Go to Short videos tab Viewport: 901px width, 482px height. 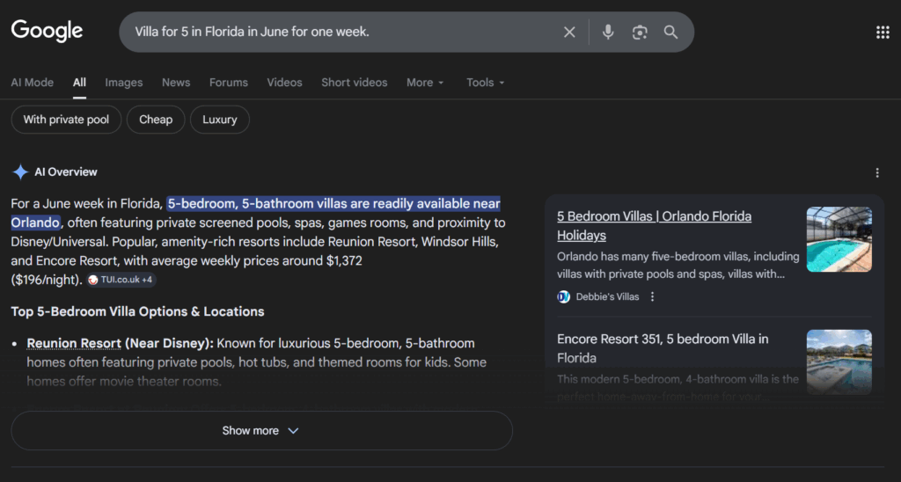(354, 82)
